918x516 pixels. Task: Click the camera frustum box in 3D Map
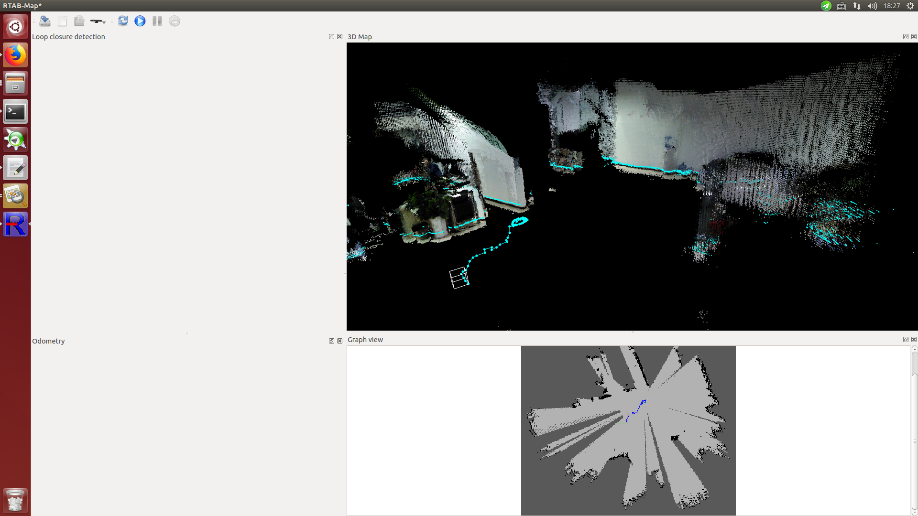tap(459, 278)
